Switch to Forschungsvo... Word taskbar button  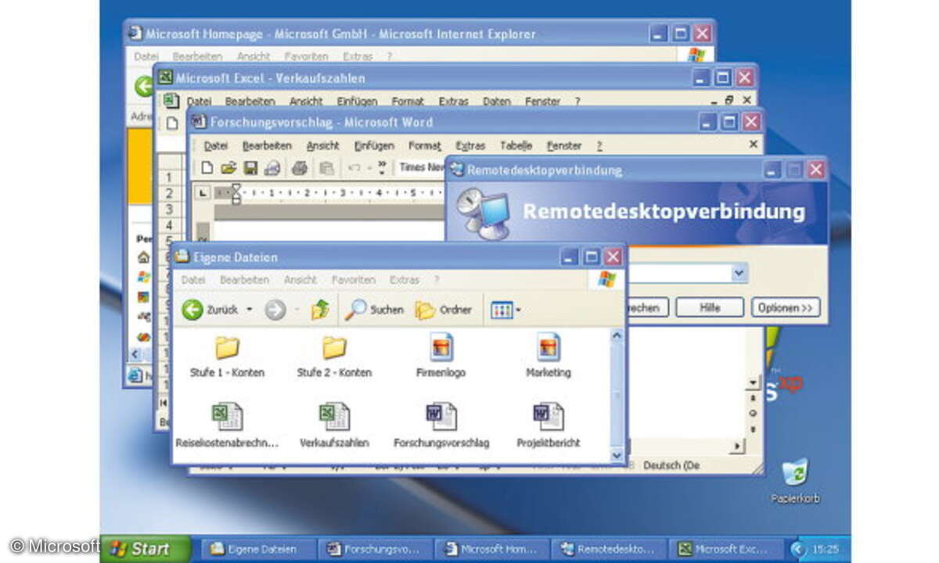(376, 549)
